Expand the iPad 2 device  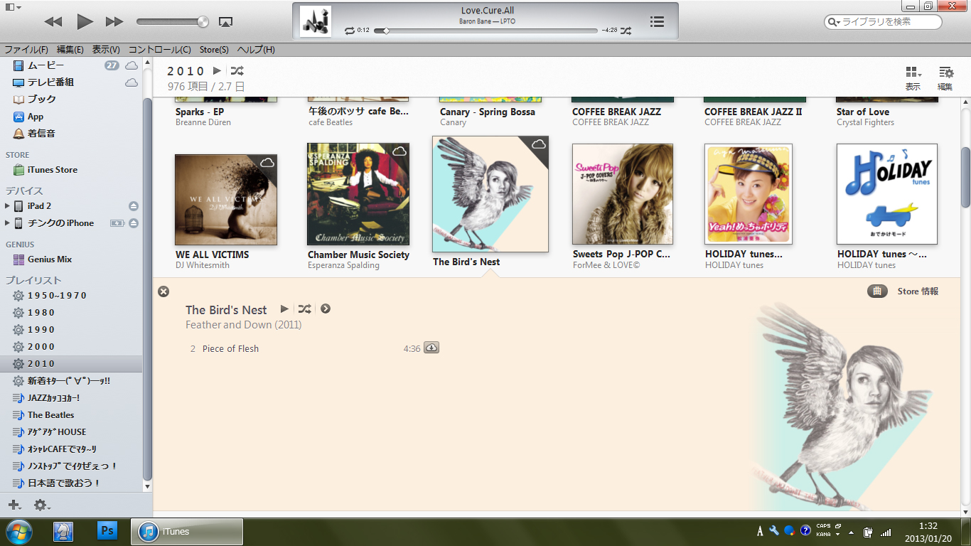pos(8,206)
